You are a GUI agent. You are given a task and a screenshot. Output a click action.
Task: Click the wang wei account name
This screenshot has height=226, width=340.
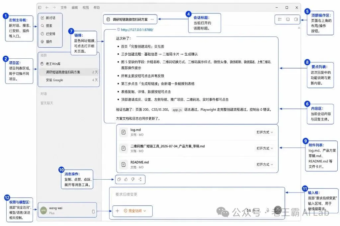[x=56, y=208]
